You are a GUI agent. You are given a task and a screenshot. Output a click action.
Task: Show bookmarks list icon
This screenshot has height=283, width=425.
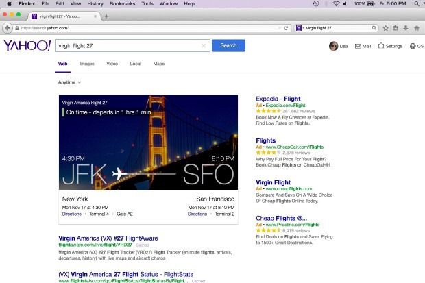[396, 28]
